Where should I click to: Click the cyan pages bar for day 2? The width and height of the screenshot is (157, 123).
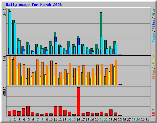point(15,38)
